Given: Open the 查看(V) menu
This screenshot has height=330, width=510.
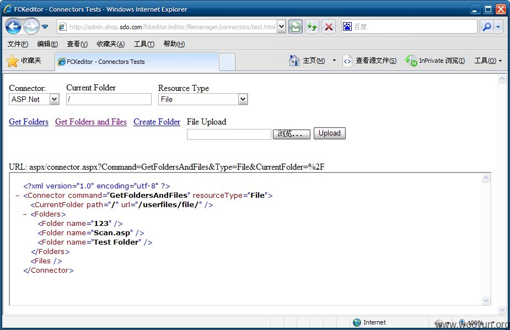Looking at the screenshot, I should pyautogui.click(x=77, y=44).
